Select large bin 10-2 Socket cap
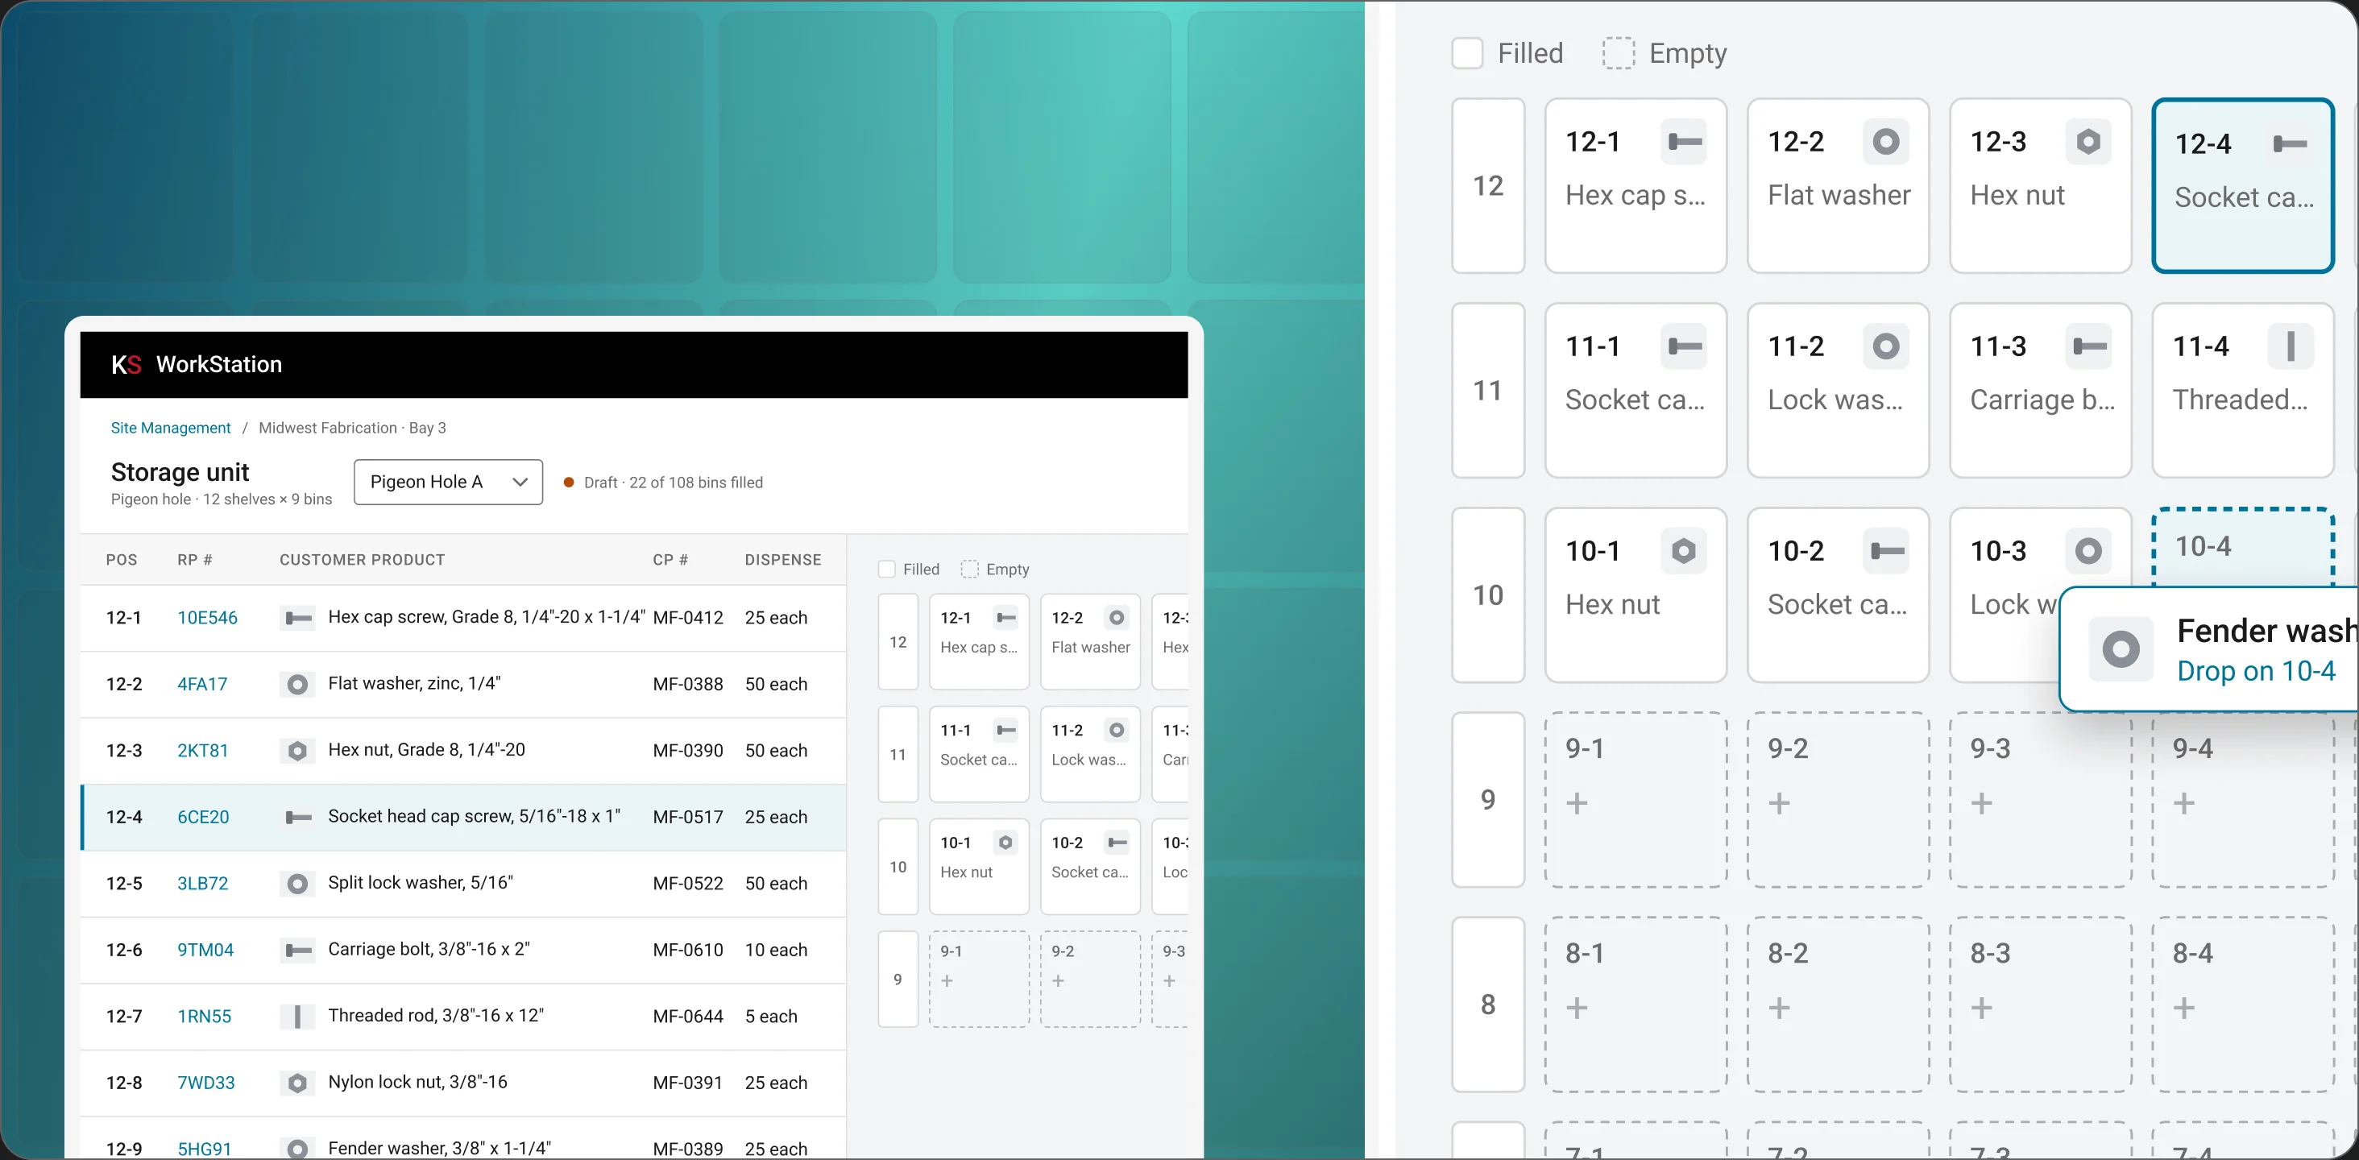The width and height of the screenshot is (2359, 1160). coord(1838,595)
